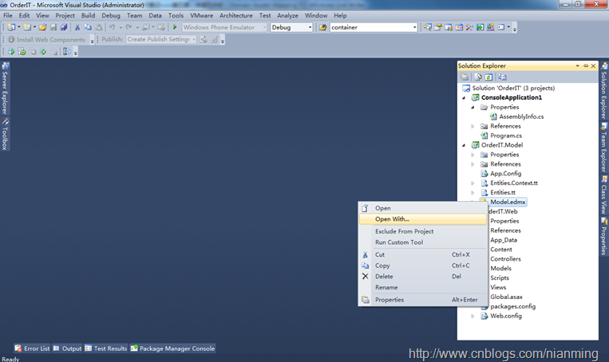Click the Cut scissors icon in toolbar
Image resolution: width=609 pixels, height=362 pixels.
click(x=77, y=27)
